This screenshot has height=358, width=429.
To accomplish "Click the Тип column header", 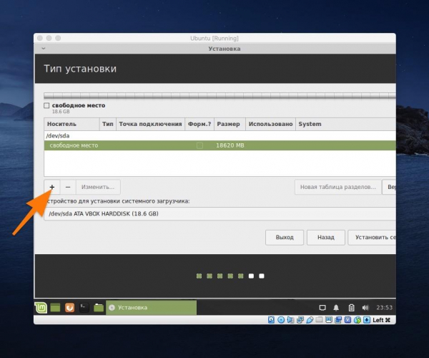I will click(108, 124).
